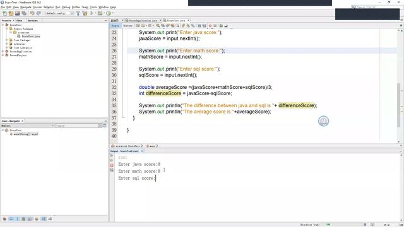Open the Refactor menu

click(49, 7)
